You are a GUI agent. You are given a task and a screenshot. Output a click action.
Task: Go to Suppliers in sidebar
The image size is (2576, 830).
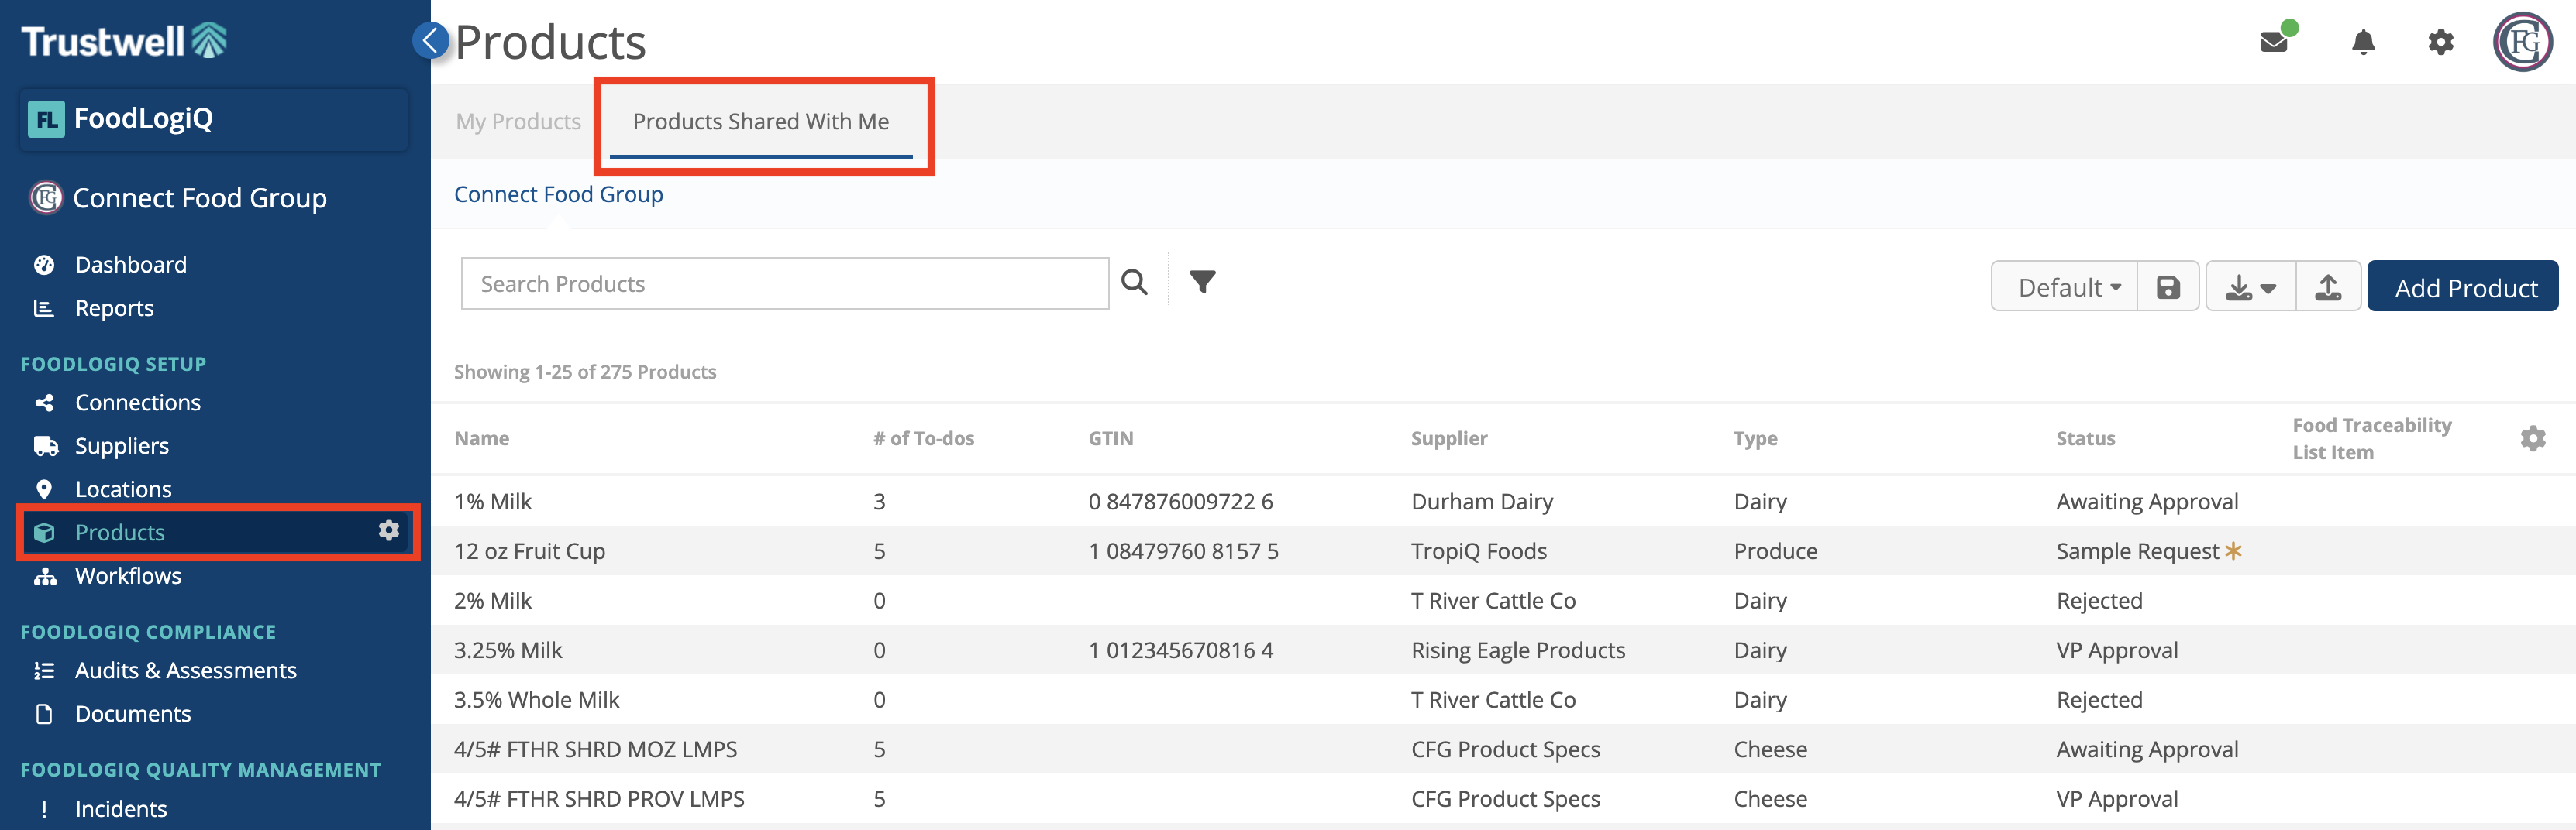pos(122,447)
